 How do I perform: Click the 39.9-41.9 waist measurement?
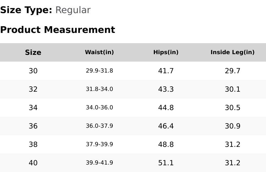(99, 163)
